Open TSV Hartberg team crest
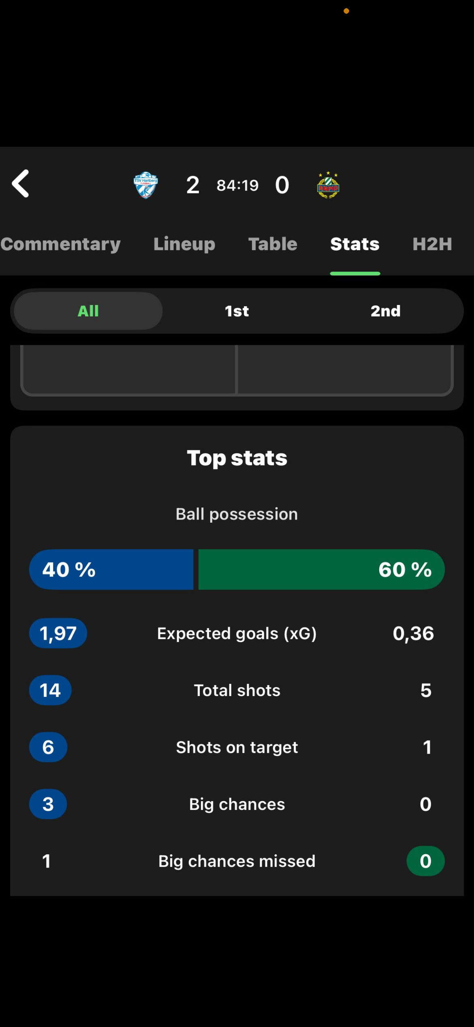Screen dimensions: 474x1027 (146, 185)
